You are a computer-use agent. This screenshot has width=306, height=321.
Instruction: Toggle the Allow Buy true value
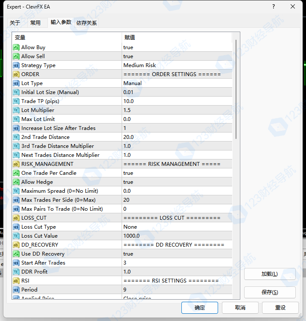pos(177,47)
